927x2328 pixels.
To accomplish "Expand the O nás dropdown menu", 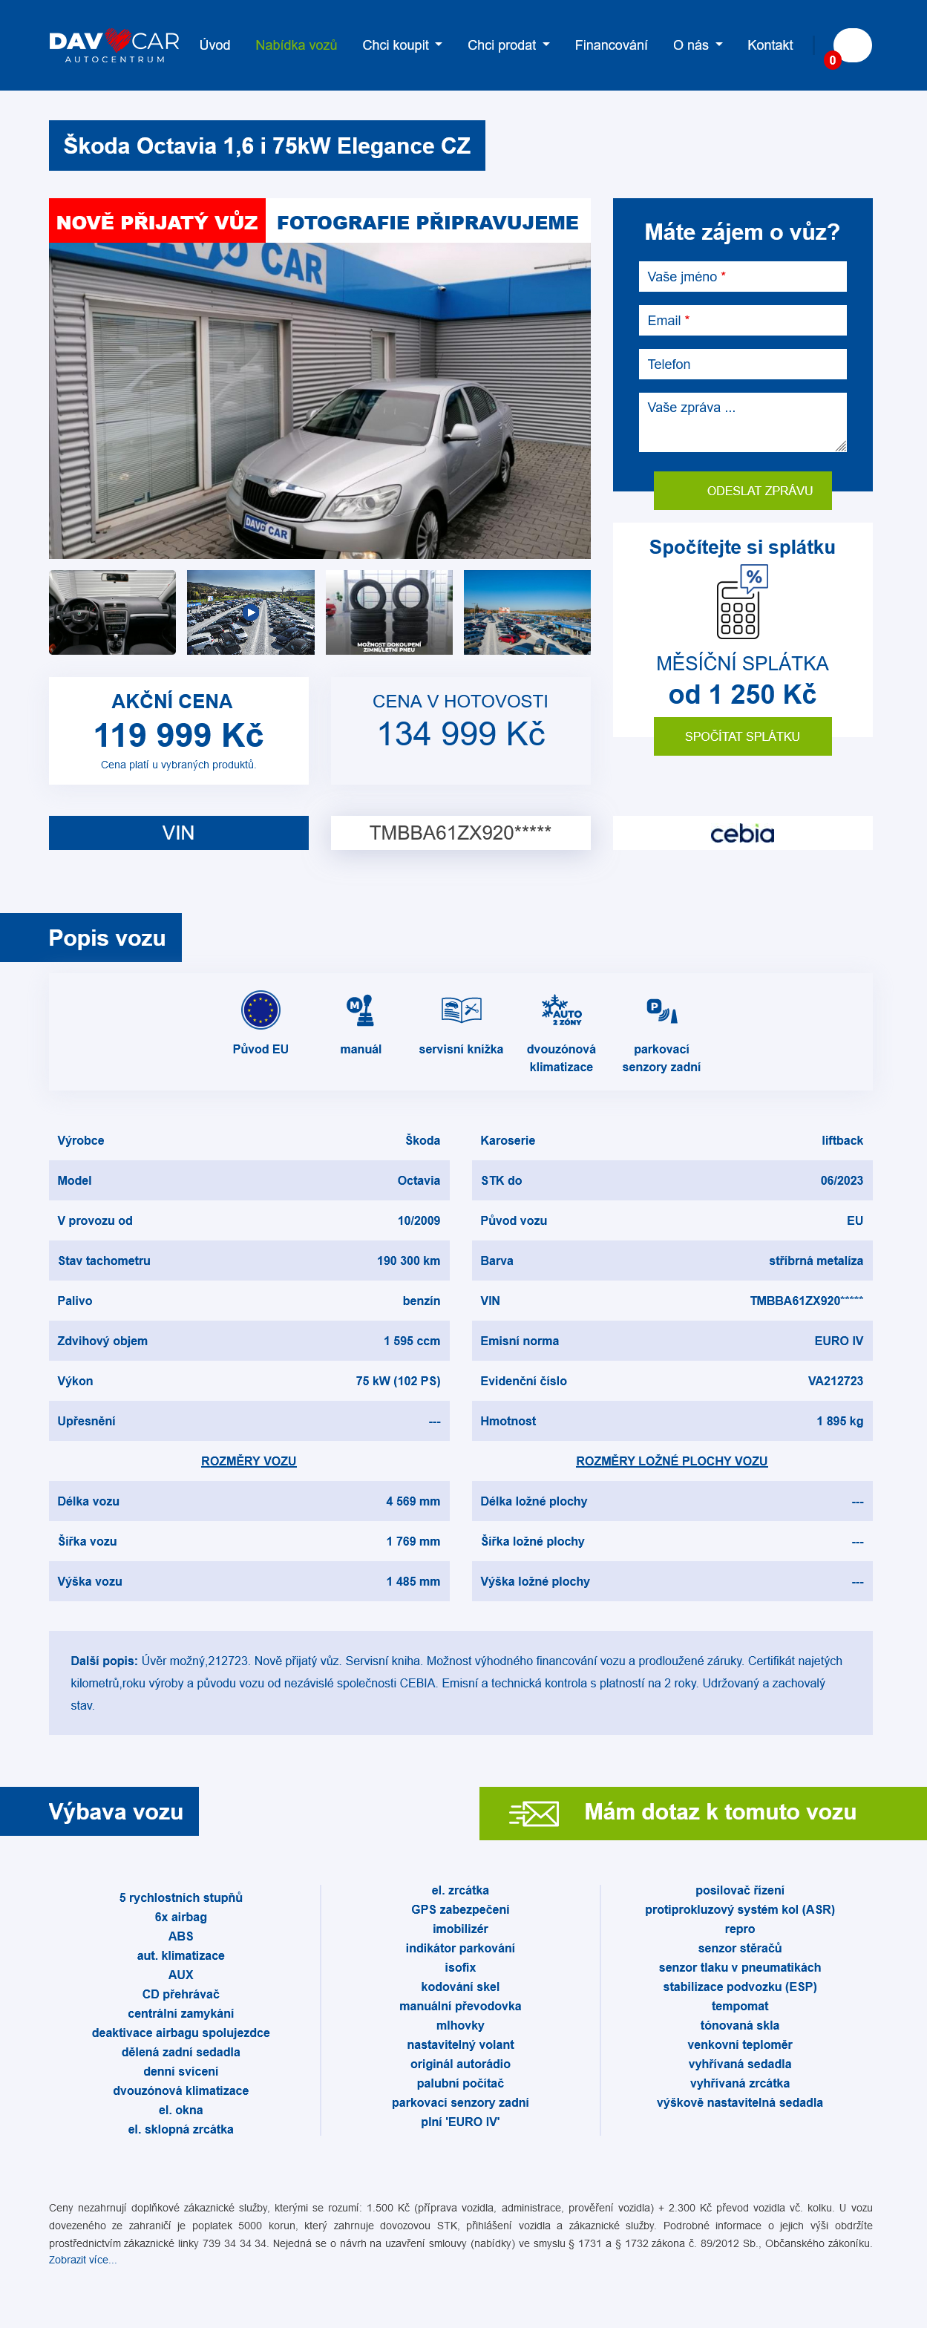I will click(x=698, y=45).
